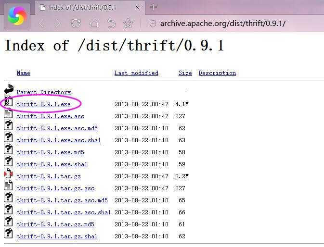
Task: Open Parent Directory link
Action: coord(44,92)
